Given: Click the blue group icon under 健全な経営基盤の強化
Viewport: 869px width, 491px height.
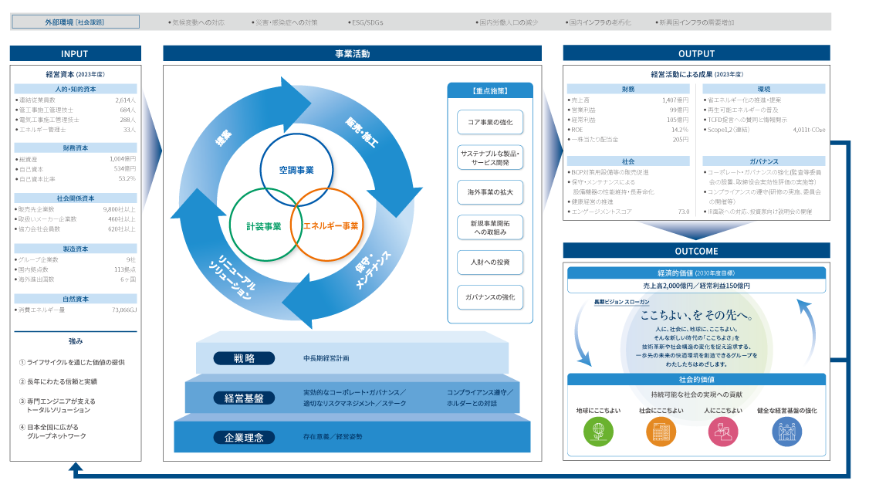Looking at the screenshot, I should pyautogui.click(x=786, y=432).
